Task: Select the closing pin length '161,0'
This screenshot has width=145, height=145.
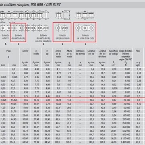Action: (x=102, y=142)
